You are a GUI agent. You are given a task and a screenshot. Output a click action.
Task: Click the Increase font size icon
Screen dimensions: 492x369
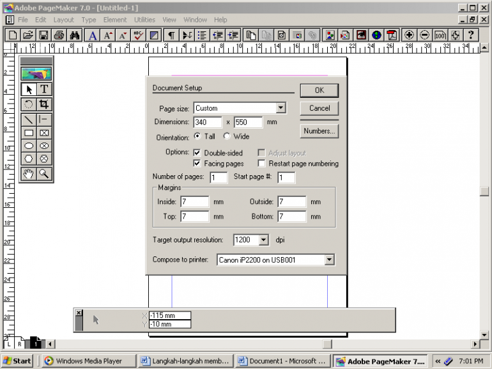click(x=107, y=35)
